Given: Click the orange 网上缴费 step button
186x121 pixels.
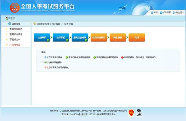Looking at the screenshot, I should click(x=118, y=37).
